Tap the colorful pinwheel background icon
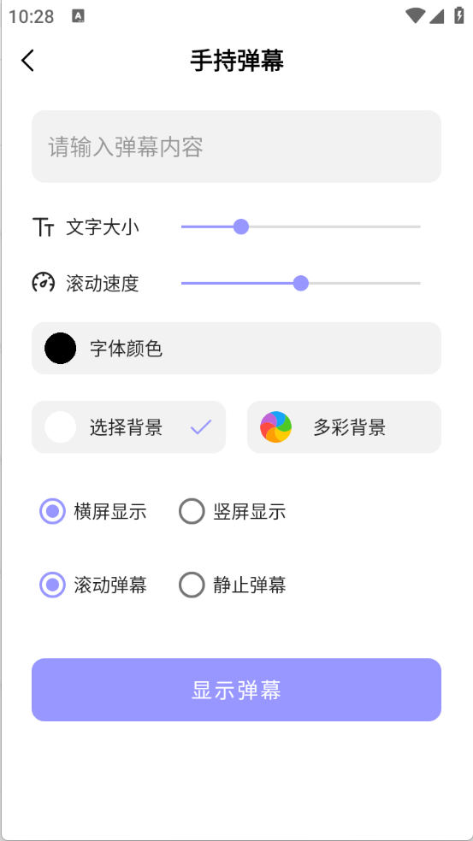This screenshot has width=473, height=841. point(276,427)
